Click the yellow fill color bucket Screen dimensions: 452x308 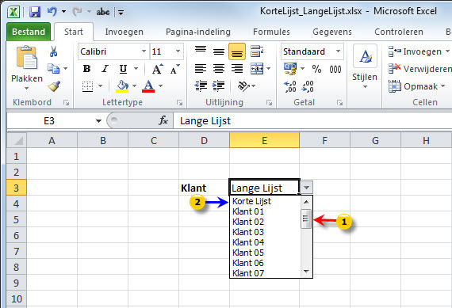tap(122, 86)
